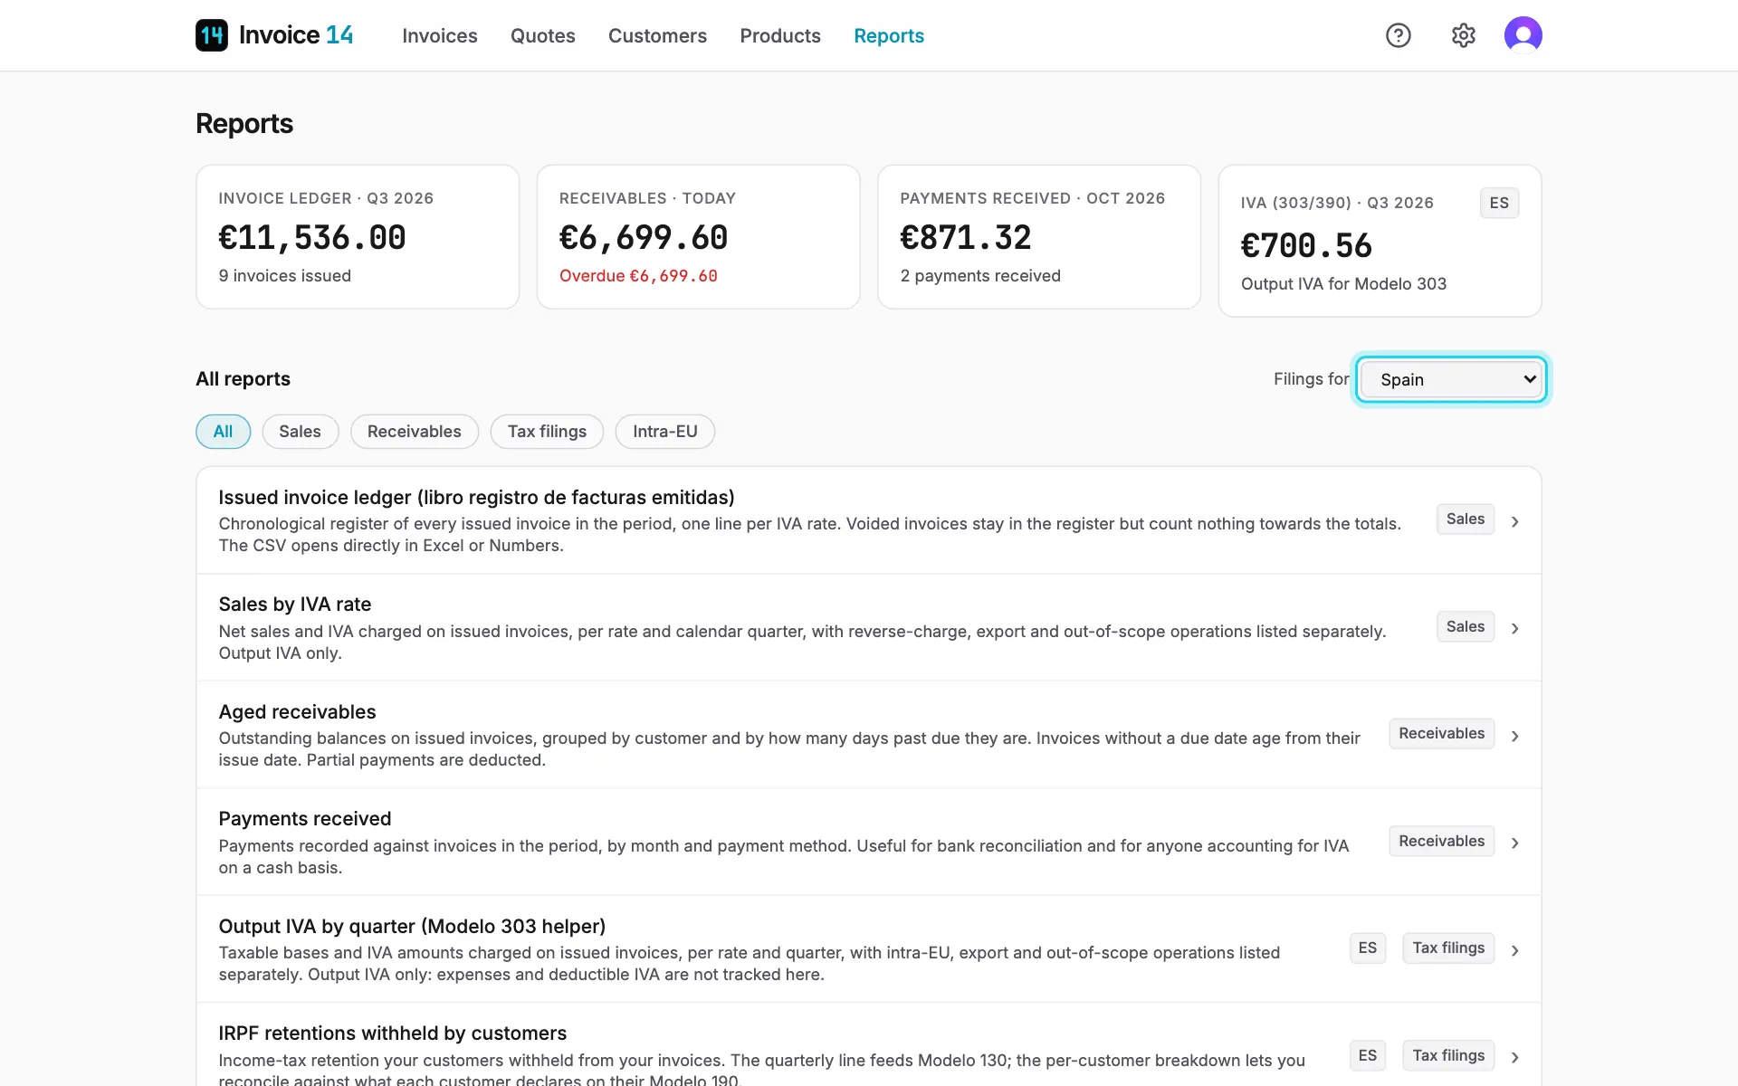Open IRPF retentions withheld by customers title
1738x1086 pixels.
tap(392, 1033)
